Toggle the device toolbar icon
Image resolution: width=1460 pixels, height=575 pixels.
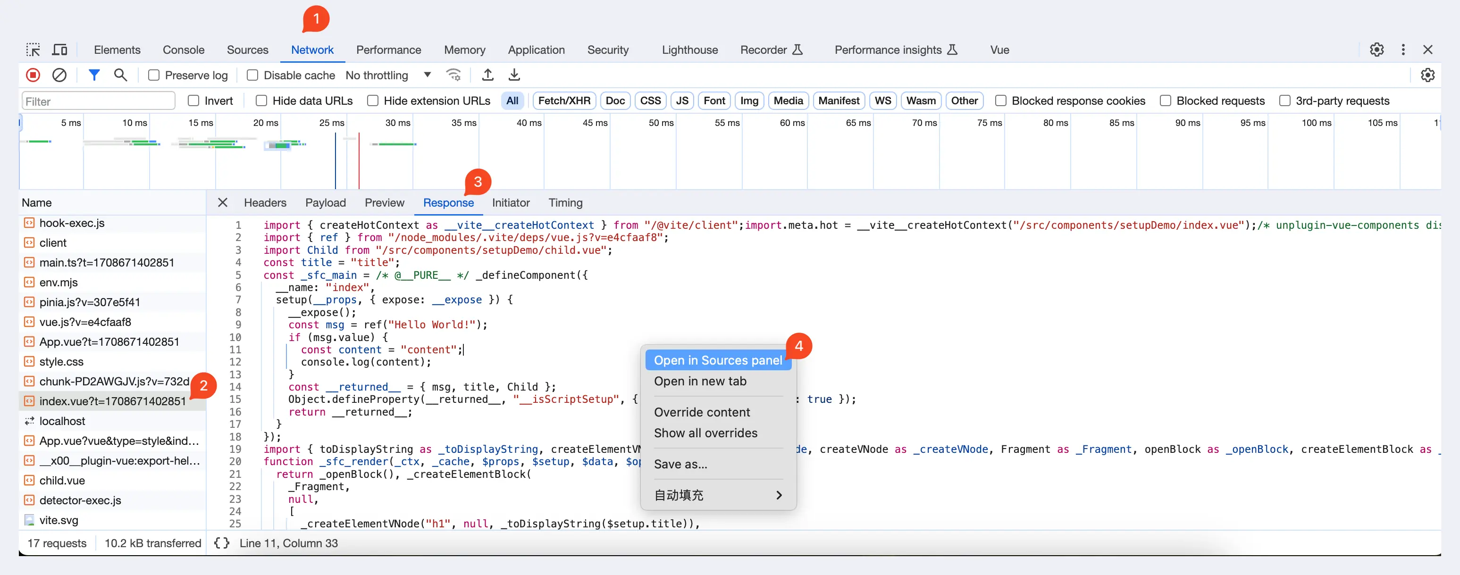(59, 50)
